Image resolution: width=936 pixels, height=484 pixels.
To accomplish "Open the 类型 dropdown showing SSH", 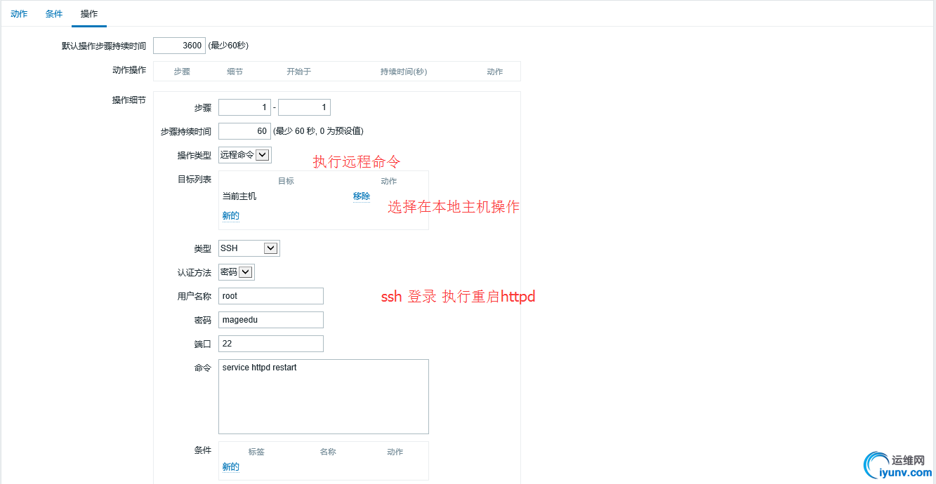I will (249, 248).
